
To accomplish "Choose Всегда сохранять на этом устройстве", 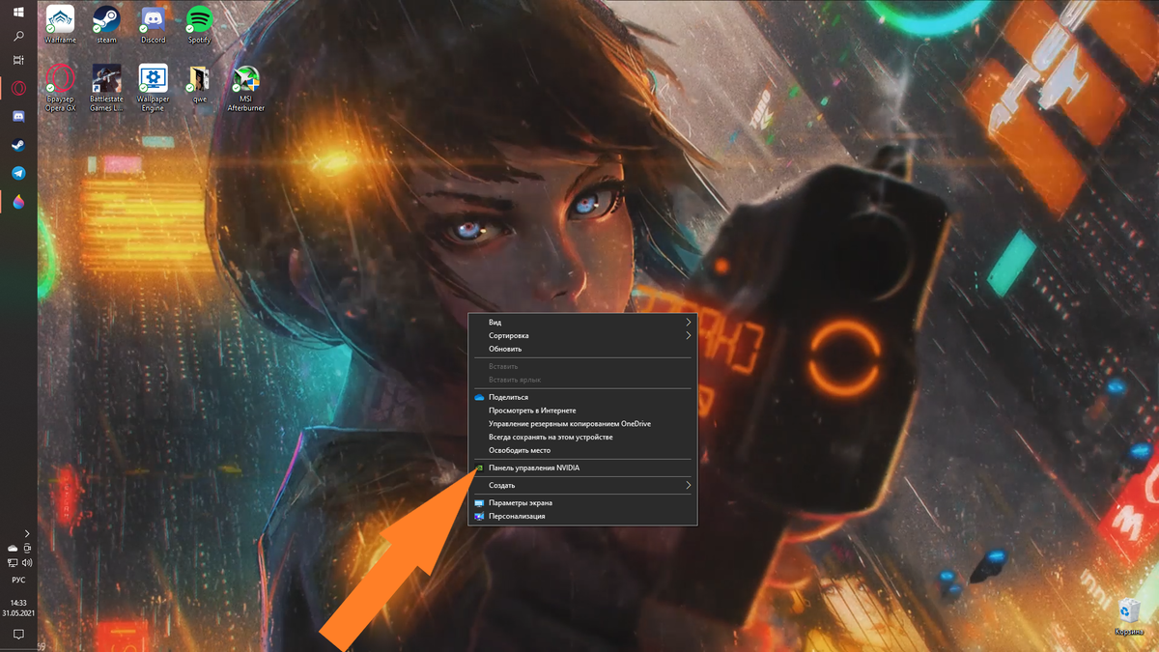I will pyautogui.click(x=582, y=438).
